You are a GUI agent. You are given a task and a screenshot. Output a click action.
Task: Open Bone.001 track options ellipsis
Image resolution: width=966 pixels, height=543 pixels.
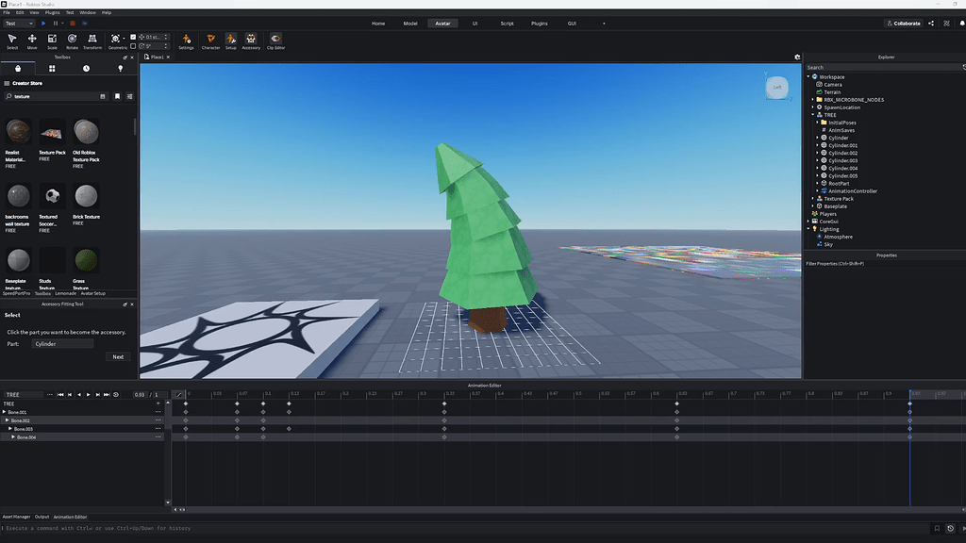tap(158, 412)
